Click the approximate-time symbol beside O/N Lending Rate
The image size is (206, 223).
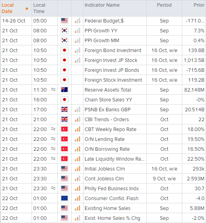pos(53,139)
